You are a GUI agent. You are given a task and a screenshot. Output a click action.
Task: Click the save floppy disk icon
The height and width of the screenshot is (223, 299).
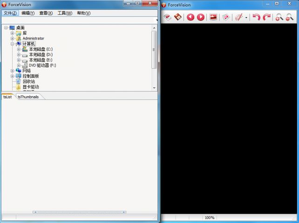(x=178, y=17)
